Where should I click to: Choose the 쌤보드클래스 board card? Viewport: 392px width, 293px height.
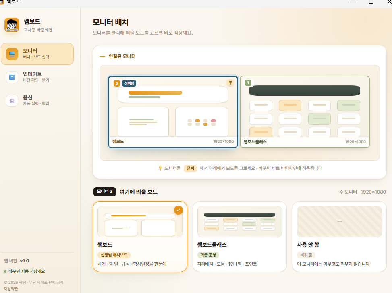[239, 237]
